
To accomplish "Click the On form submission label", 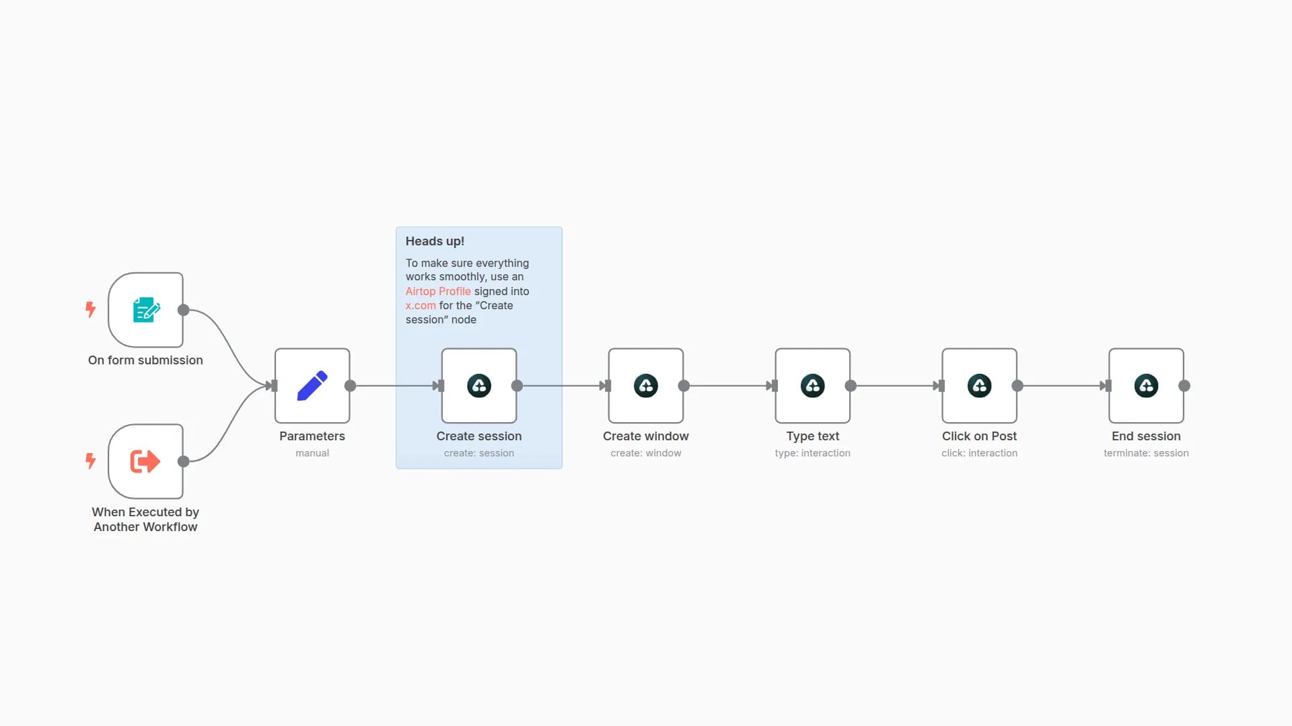I will pyautogui.click(x=145, y=360).
